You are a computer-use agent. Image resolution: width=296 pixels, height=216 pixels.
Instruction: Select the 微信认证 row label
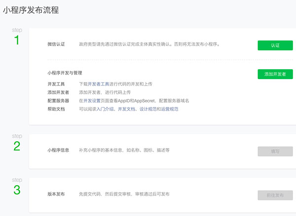point(56,44)
